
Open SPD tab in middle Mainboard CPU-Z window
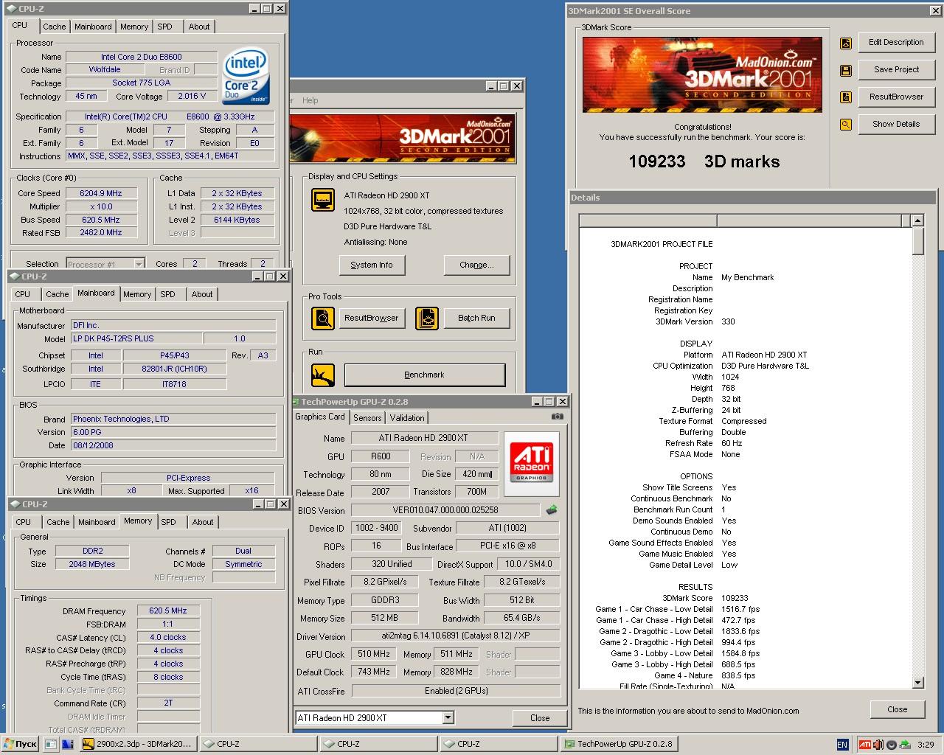(x=168, y=294)
